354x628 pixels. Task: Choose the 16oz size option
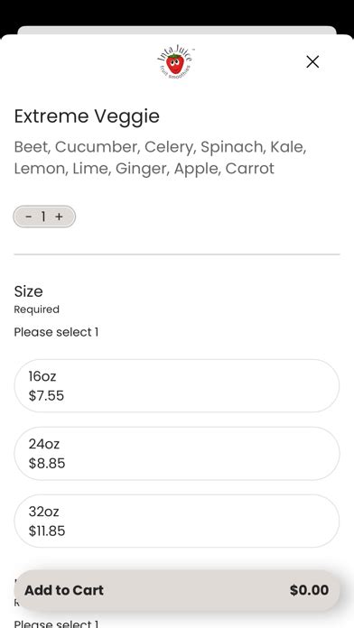tap(177, 385)
